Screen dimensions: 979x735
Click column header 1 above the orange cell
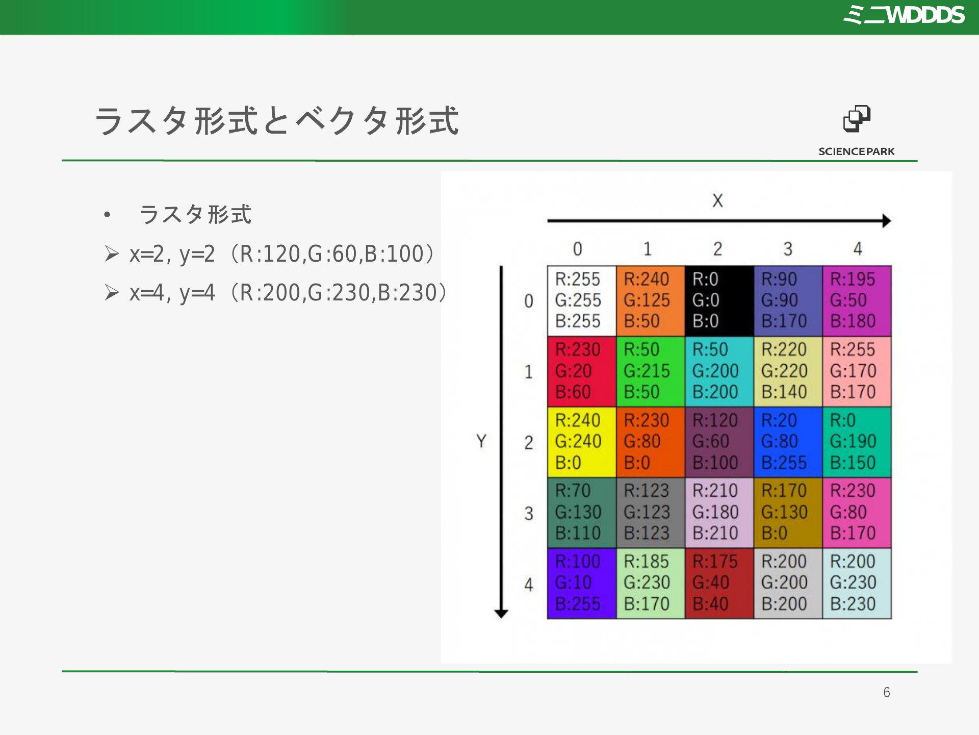[x=648, y=249]
